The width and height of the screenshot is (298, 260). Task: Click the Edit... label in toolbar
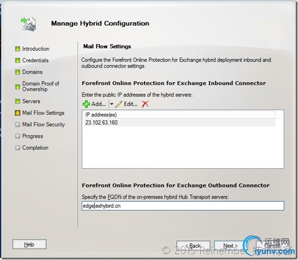point(131,104)
